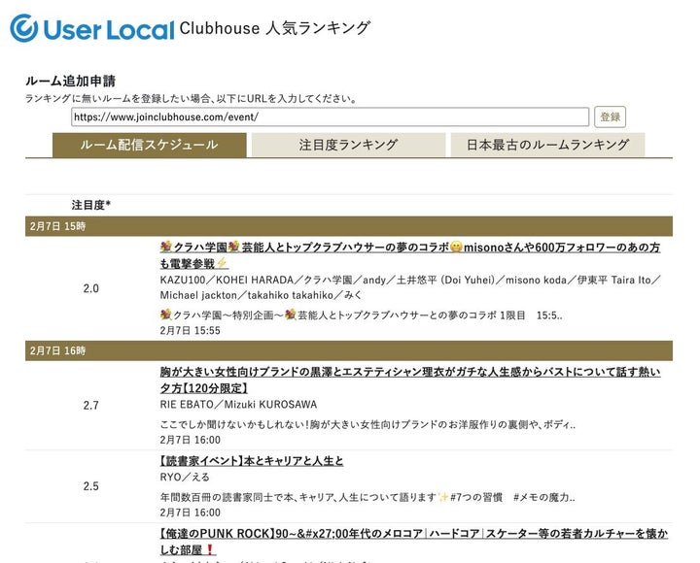Screen dimensions: 700x563
Task: Click the 2月7日 16時 section header
Action: pos(56,350)
